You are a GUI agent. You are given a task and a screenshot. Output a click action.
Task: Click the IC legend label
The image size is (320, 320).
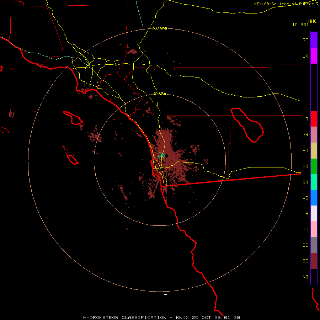pos(305,229)
